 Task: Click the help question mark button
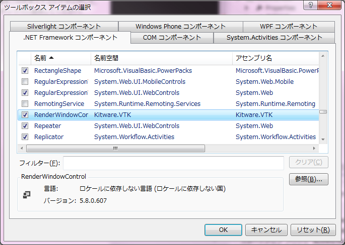coord(310,5)
